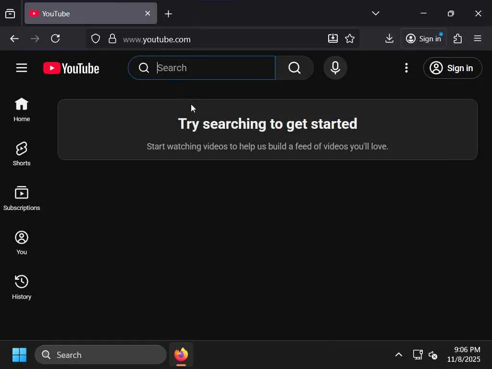Reload the current page
The width and height of the screenshot is (492, 369).
click(56, 38)
